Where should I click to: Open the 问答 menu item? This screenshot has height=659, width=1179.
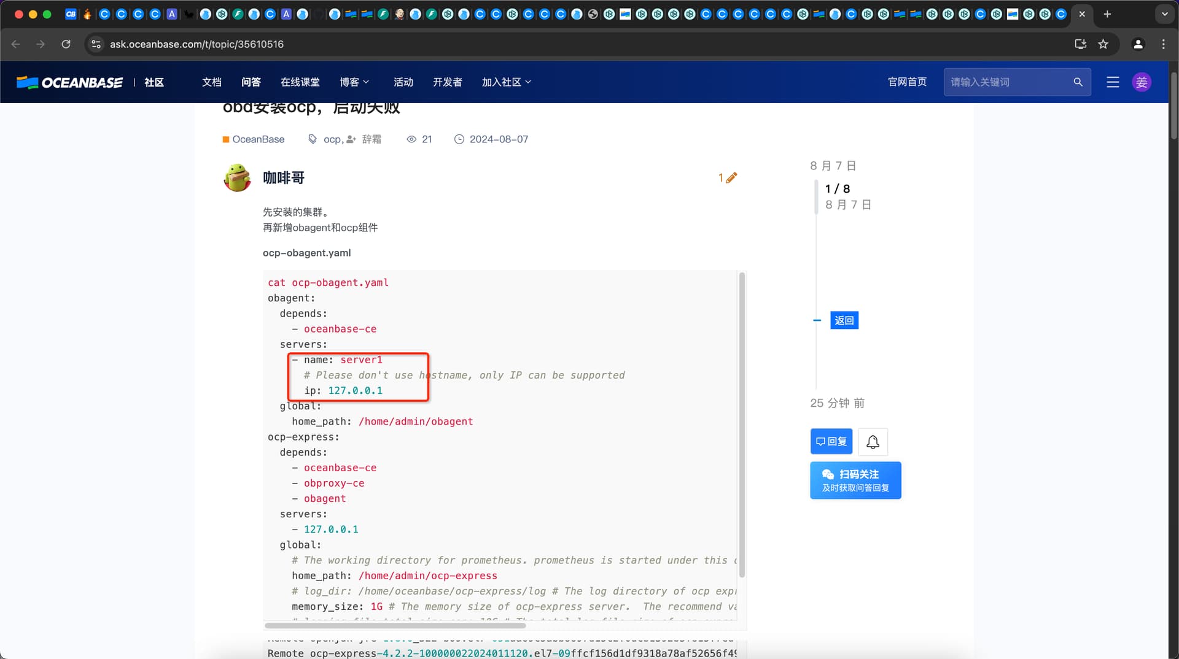[251, 82]
